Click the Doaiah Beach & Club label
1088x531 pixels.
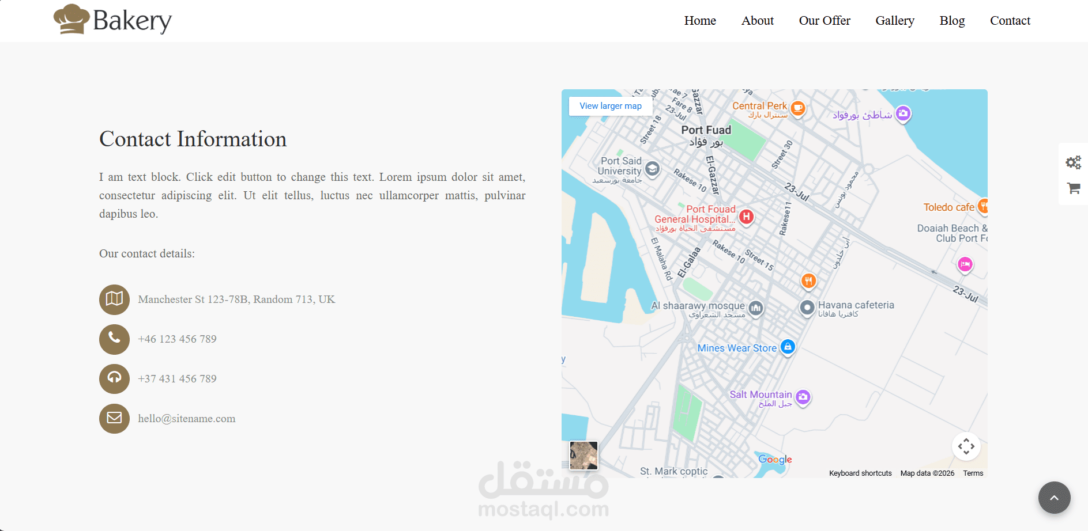point(953,233)
